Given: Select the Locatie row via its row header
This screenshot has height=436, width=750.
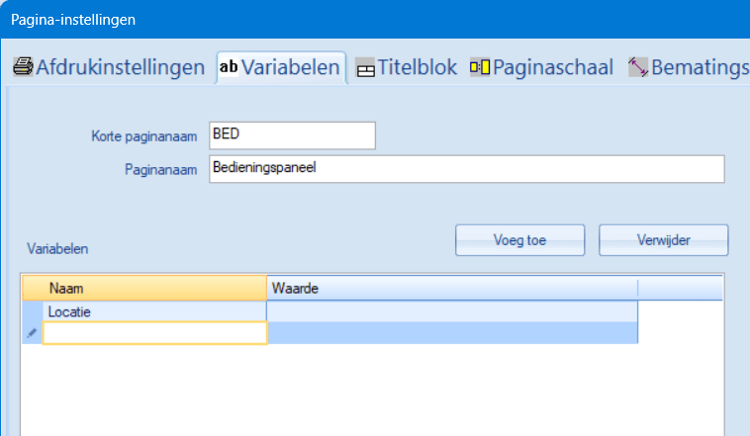Looking at the screenshot, I should pos(33,311).
